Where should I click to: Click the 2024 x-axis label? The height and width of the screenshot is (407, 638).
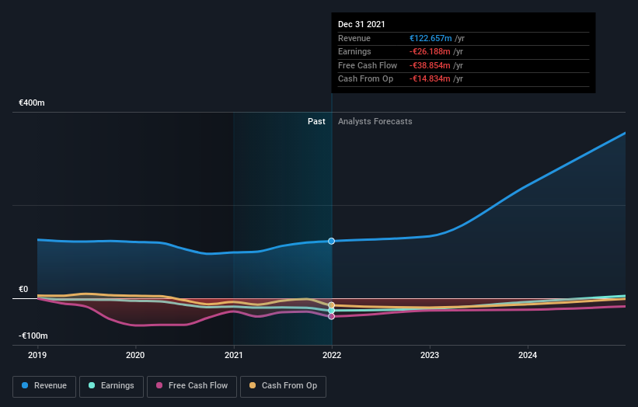pos(528,356)
